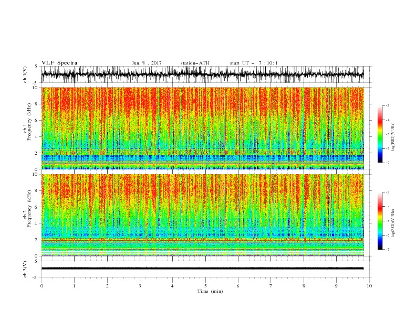Image resolution: width=416 pixels, height=321 pixels.
Task: Click the "ch.3(V)" axis label
Action: pyautogui.click(x=25, y=269)
